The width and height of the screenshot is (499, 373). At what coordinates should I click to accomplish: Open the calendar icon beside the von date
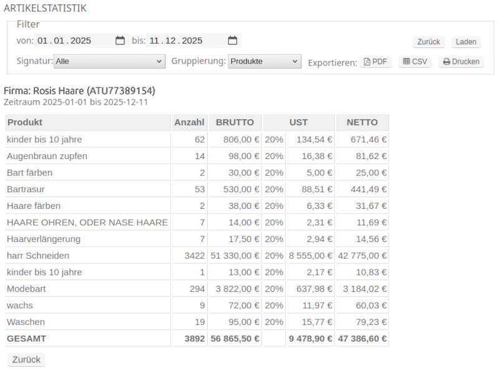coord(120,40)
